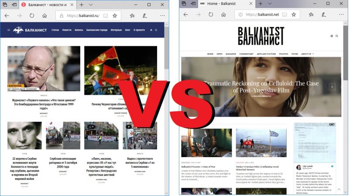Viewport: 349px width, 196px height.
Task: Open TOURS in Balkanist navigation
Action: pyautogui.click(x=295, y=54)
